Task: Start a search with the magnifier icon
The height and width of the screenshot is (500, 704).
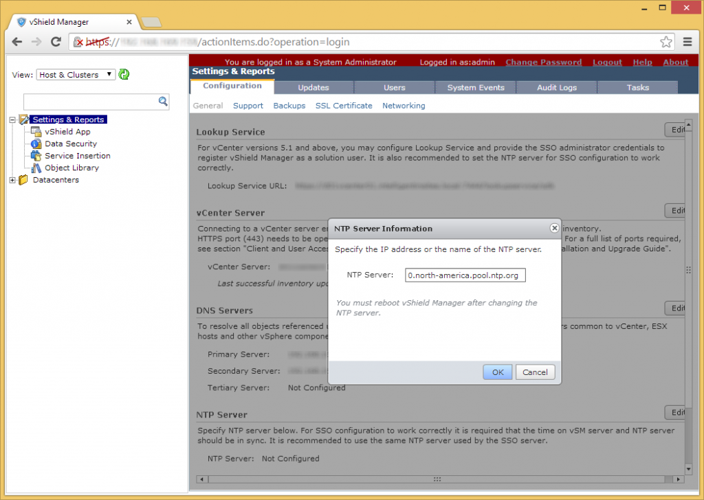Action: tap(163, 101)
